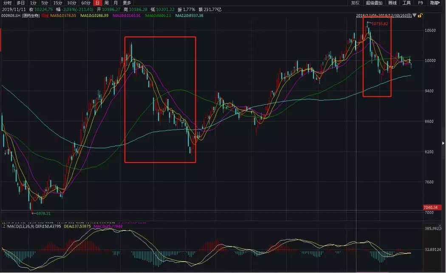Click the MACD(12,26,9) indicator parameters label
This screenshot has width=446, height=273.
(21, 226)
